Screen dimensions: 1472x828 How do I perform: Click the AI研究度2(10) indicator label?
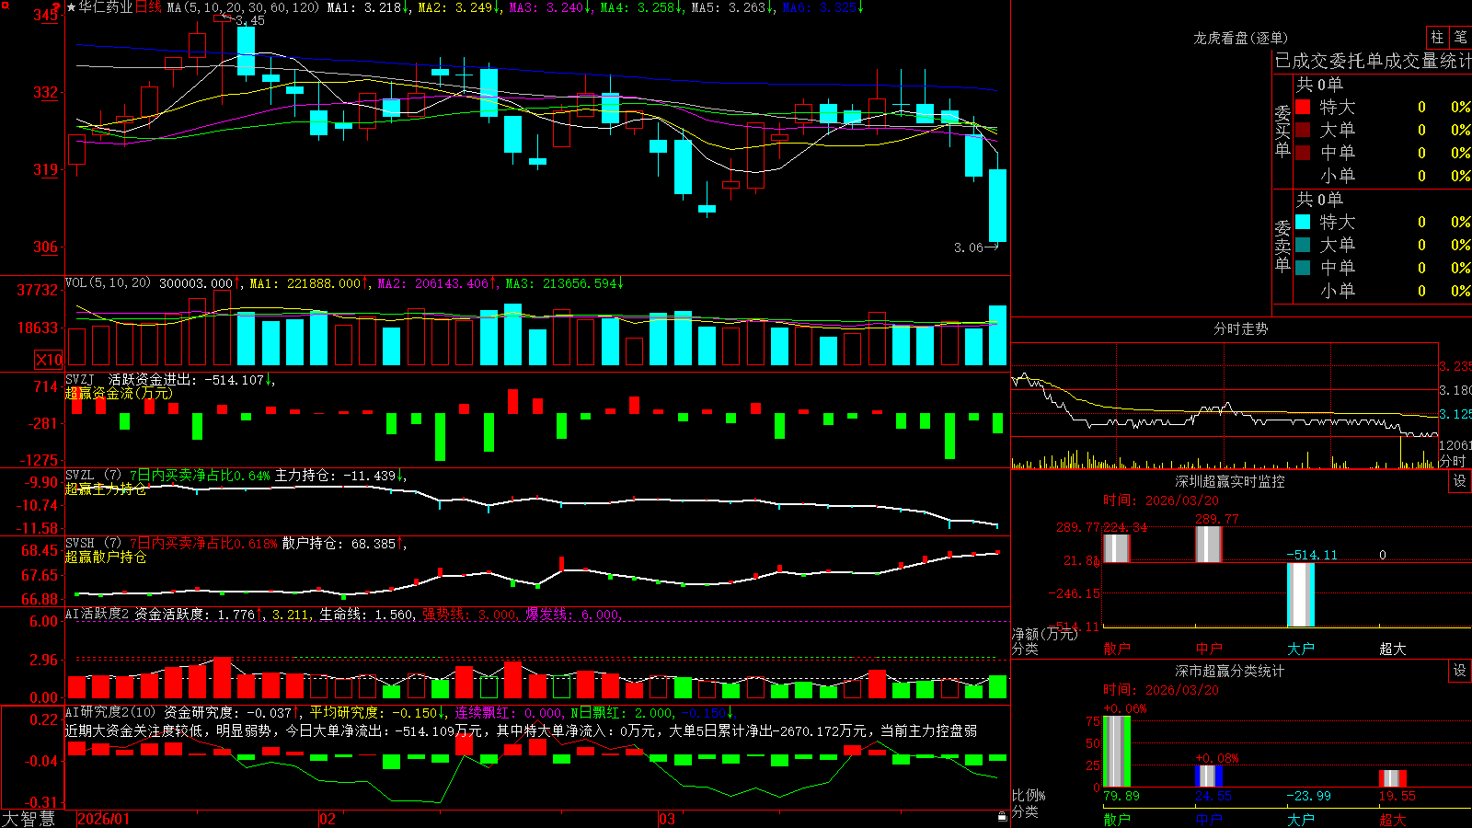[111, 712]
